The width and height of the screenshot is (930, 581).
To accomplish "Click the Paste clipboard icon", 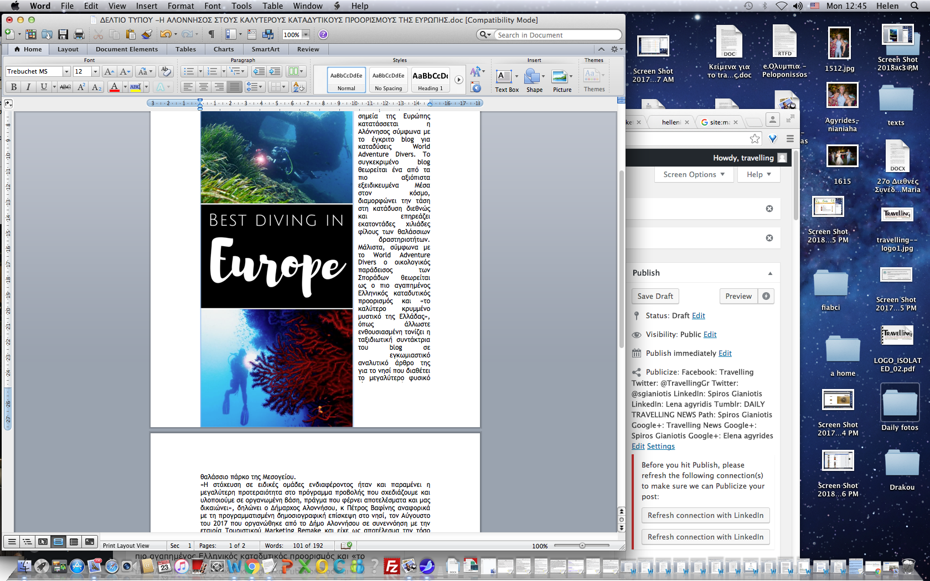I will [x=131, y=34].
